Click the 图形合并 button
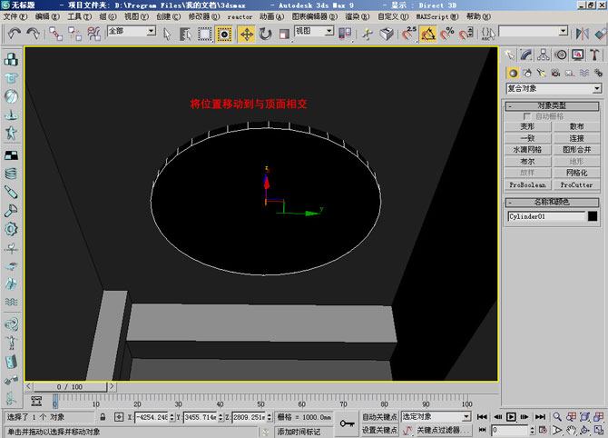Image resolution: width=608 pixels, height=438 pixels. pyautogui.click(x=577, y=150)
